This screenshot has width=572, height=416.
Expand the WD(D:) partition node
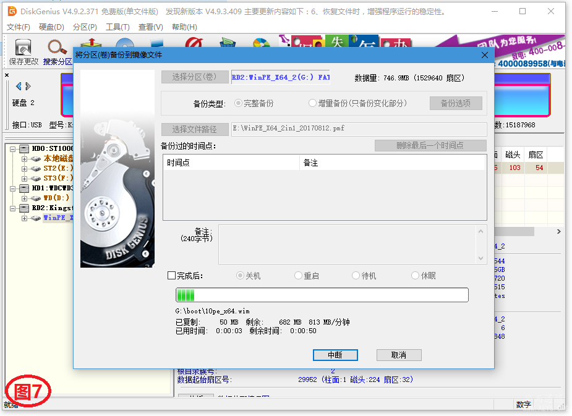tap(24, 198)
